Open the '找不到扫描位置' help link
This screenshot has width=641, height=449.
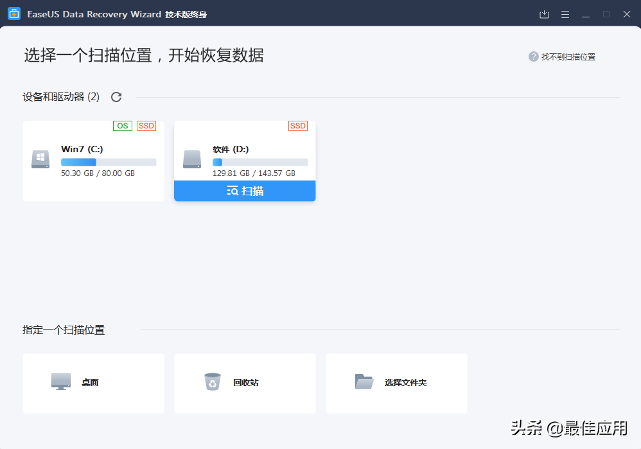tap(568, 57)
